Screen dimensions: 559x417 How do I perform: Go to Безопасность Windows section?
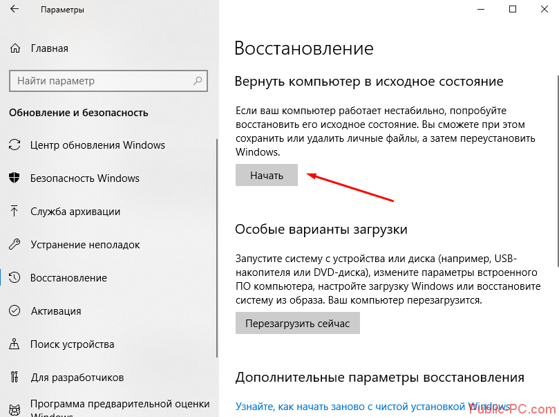[x=84, y=178]
